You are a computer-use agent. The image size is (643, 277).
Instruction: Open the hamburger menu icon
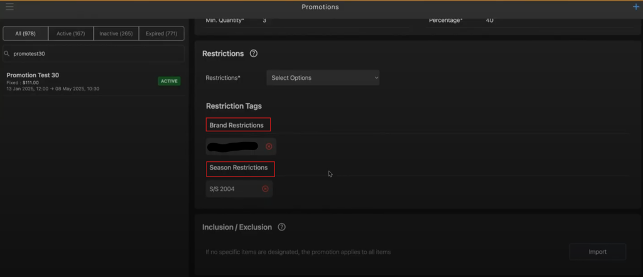pos(9,7)
